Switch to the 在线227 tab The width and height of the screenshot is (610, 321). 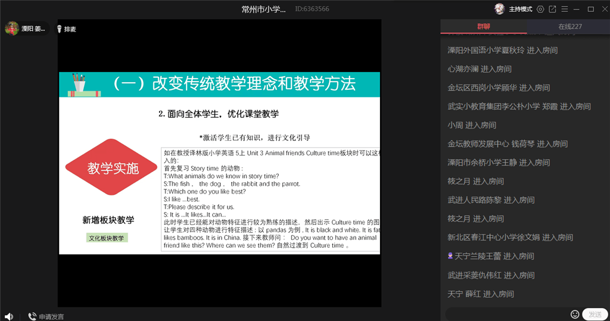tap(570, 26)
